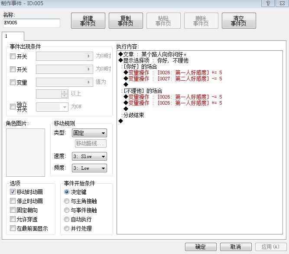Enable the 变量 condition checkbox
This screenshot has width=289, height=254.
(13, 82)
